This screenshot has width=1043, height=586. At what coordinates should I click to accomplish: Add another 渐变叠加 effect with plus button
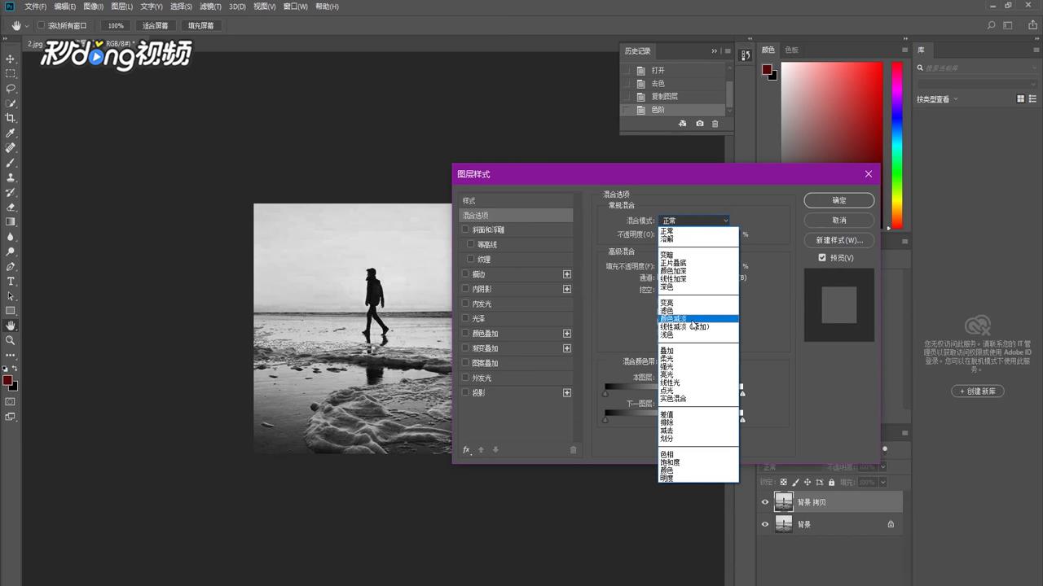pyautogui.click(x=567, y=348)
